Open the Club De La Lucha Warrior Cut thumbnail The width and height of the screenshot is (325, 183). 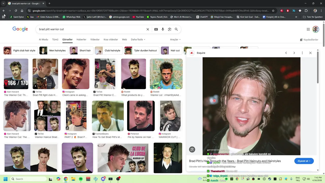[123, 158]
